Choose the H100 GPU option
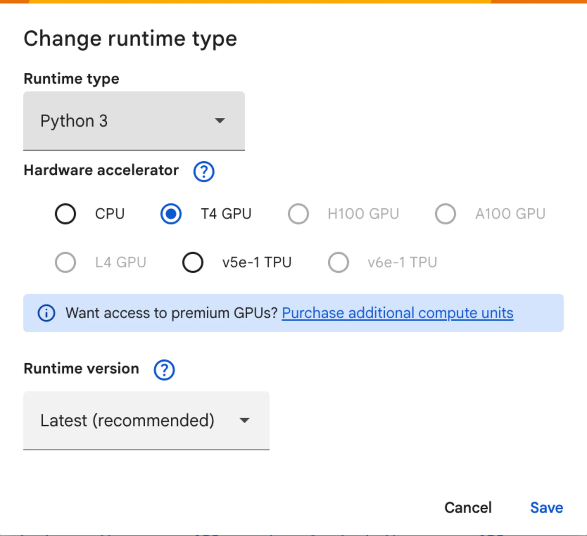587x536 pixels. pyautogui.click(x=298, y=214)
